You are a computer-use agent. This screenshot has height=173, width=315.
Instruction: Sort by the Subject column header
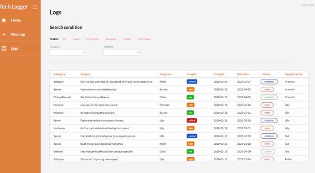[x=85, y=74]
